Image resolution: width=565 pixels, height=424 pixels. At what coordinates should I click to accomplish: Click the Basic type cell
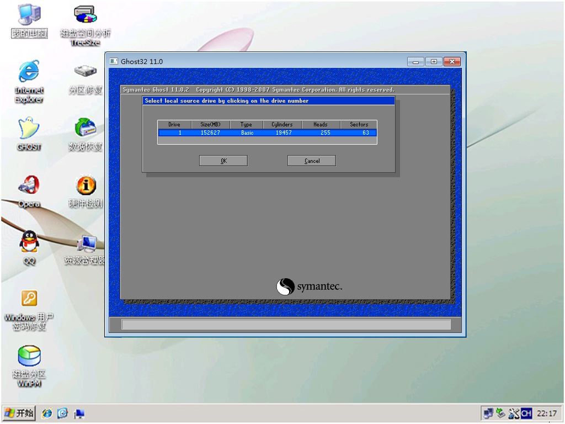247,132
